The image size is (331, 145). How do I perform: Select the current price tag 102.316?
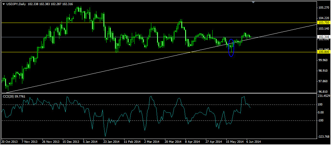coord(323,37)
